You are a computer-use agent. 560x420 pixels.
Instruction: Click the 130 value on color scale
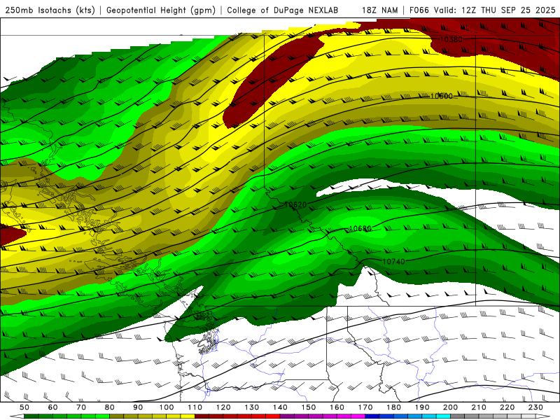[252, 407]
